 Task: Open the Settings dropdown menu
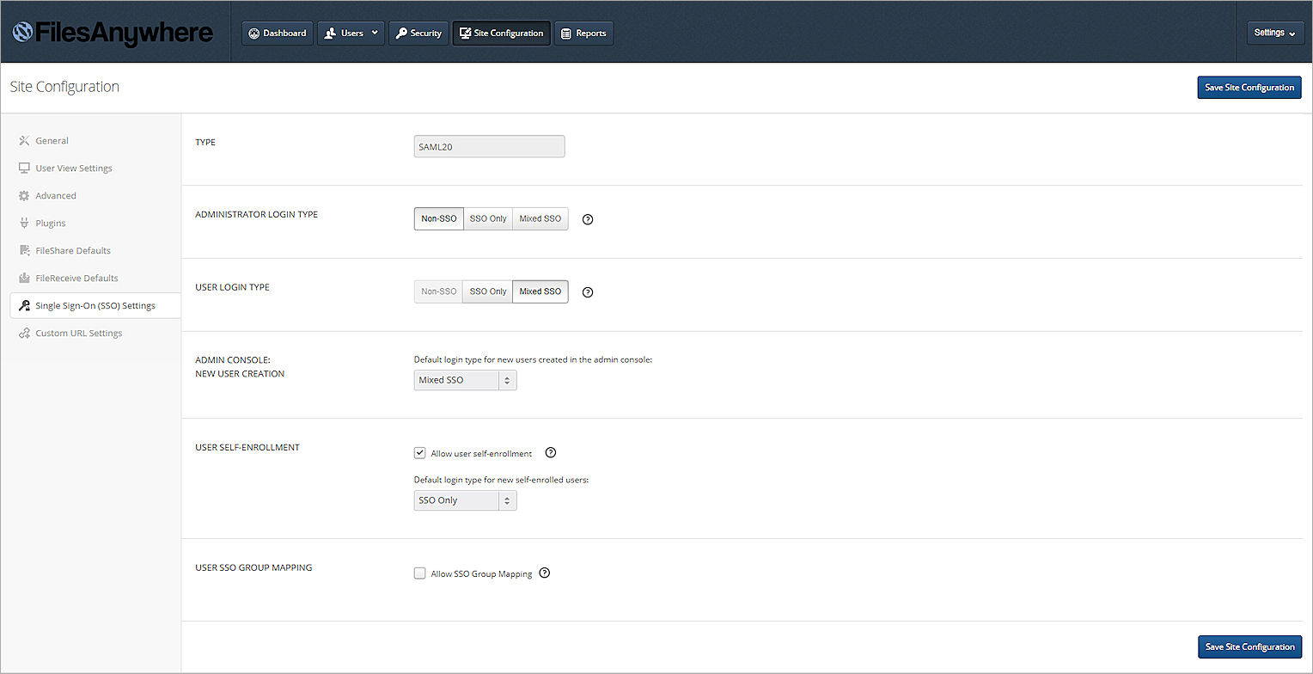coord(1274,34)
